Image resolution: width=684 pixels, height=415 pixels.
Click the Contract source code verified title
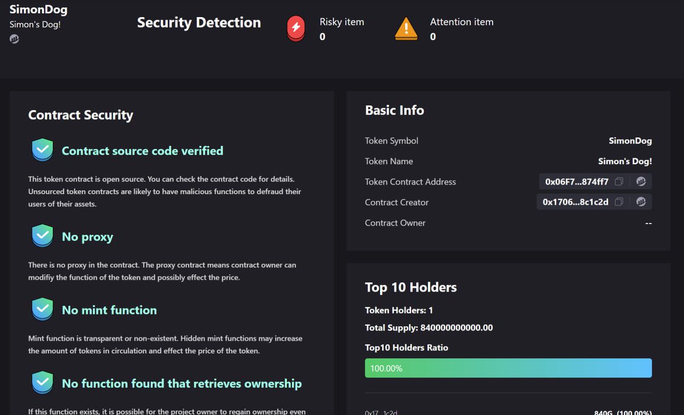142,151
